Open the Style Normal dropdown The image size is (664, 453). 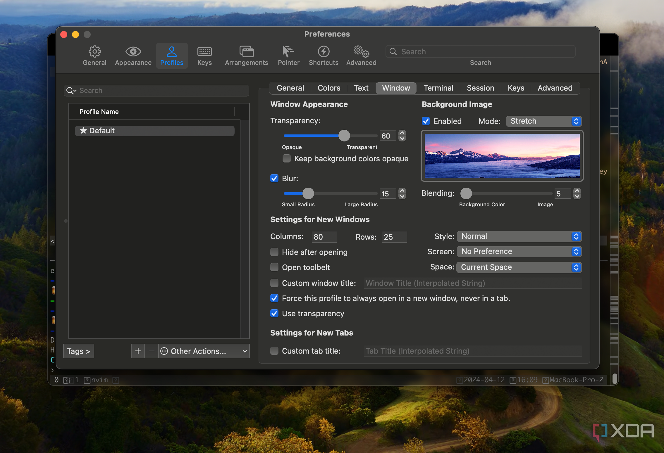click(x=519, y=236)
